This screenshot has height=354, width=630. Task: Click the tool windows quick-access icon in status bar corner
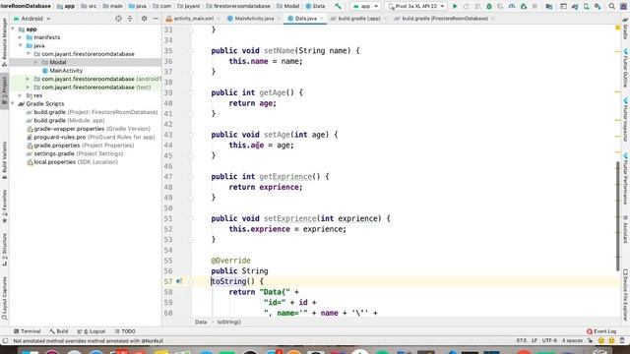click(x=5, y=341)
